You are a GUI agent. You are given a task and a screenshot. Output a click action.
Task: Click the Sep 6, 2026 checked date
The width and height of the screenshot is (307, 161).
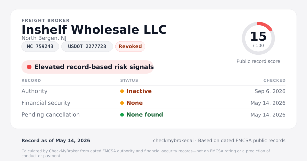[x=270, y=91]
